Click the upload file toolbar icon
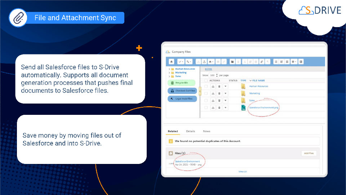Image resolution: width=346 pixels, height=195 pixels. pyautogui.click(x=204, y=62)
